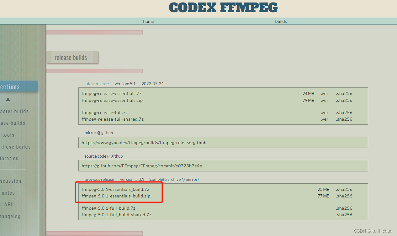Open the discussion sidebar link
The height and width of the screenshot is (236, 397).
(x=11, y=181)
